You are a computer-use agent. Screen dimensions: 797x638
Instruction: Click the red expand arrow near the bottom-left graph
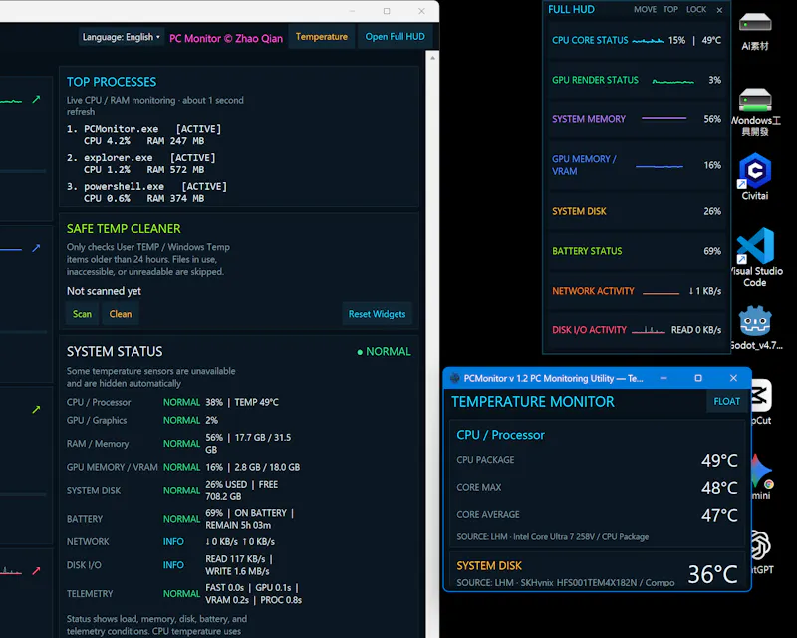coord(36,571)
